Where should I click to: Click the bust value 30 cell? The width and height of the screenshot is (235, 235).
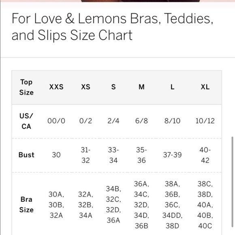(x=56, y=155)
